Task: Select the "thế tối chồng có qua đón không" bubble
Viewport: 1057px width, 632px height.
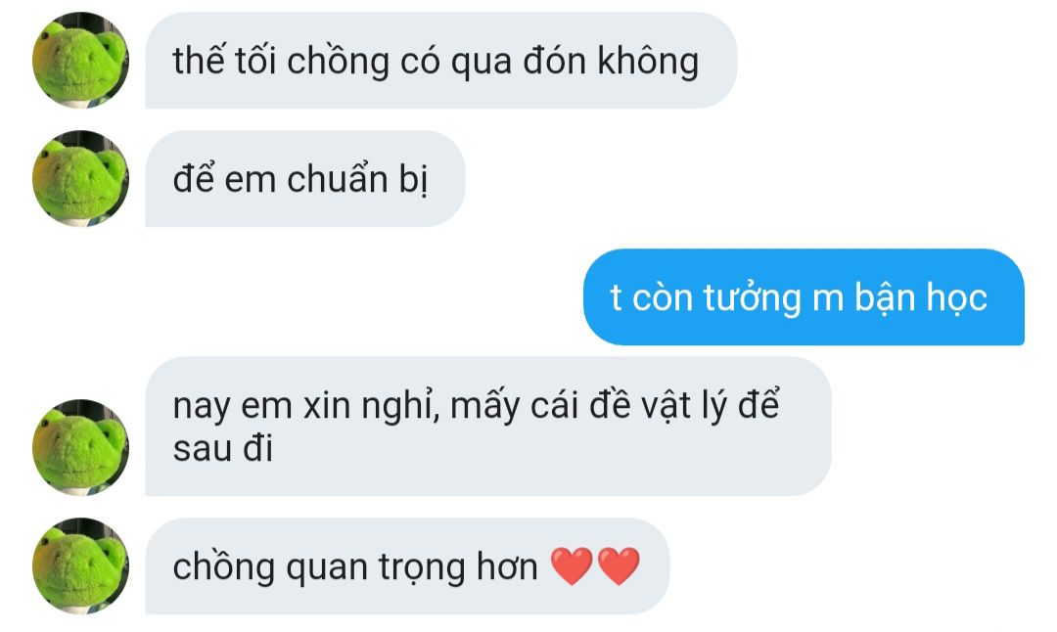Action: tap(440, 60)
